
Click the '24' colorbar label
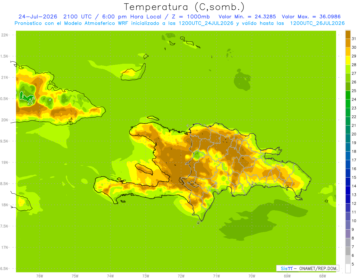tap(354, 99)
